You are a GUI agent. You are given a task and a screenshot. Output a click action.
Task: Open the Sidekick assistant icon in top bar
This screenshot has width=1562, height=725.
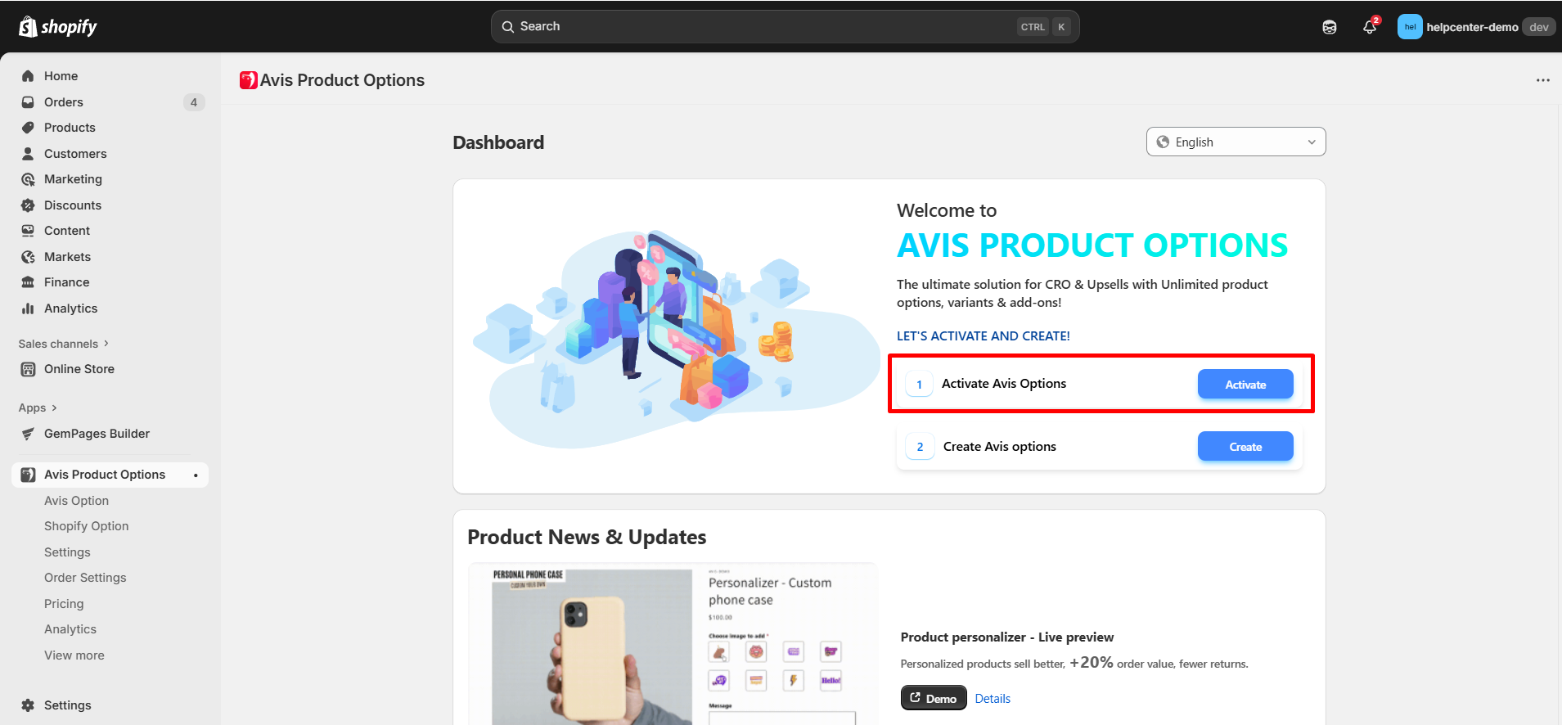pos(1330,27)
